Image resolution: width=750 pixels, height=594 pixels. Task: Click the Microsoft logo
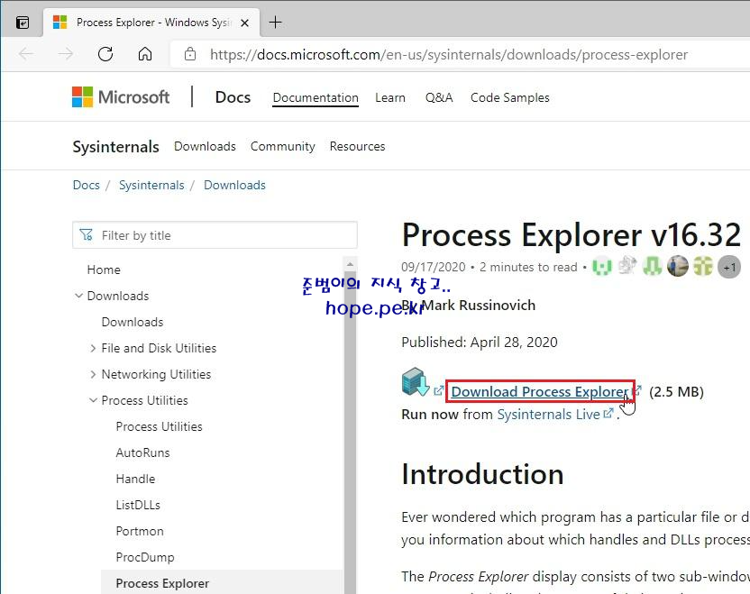point(120,96)
